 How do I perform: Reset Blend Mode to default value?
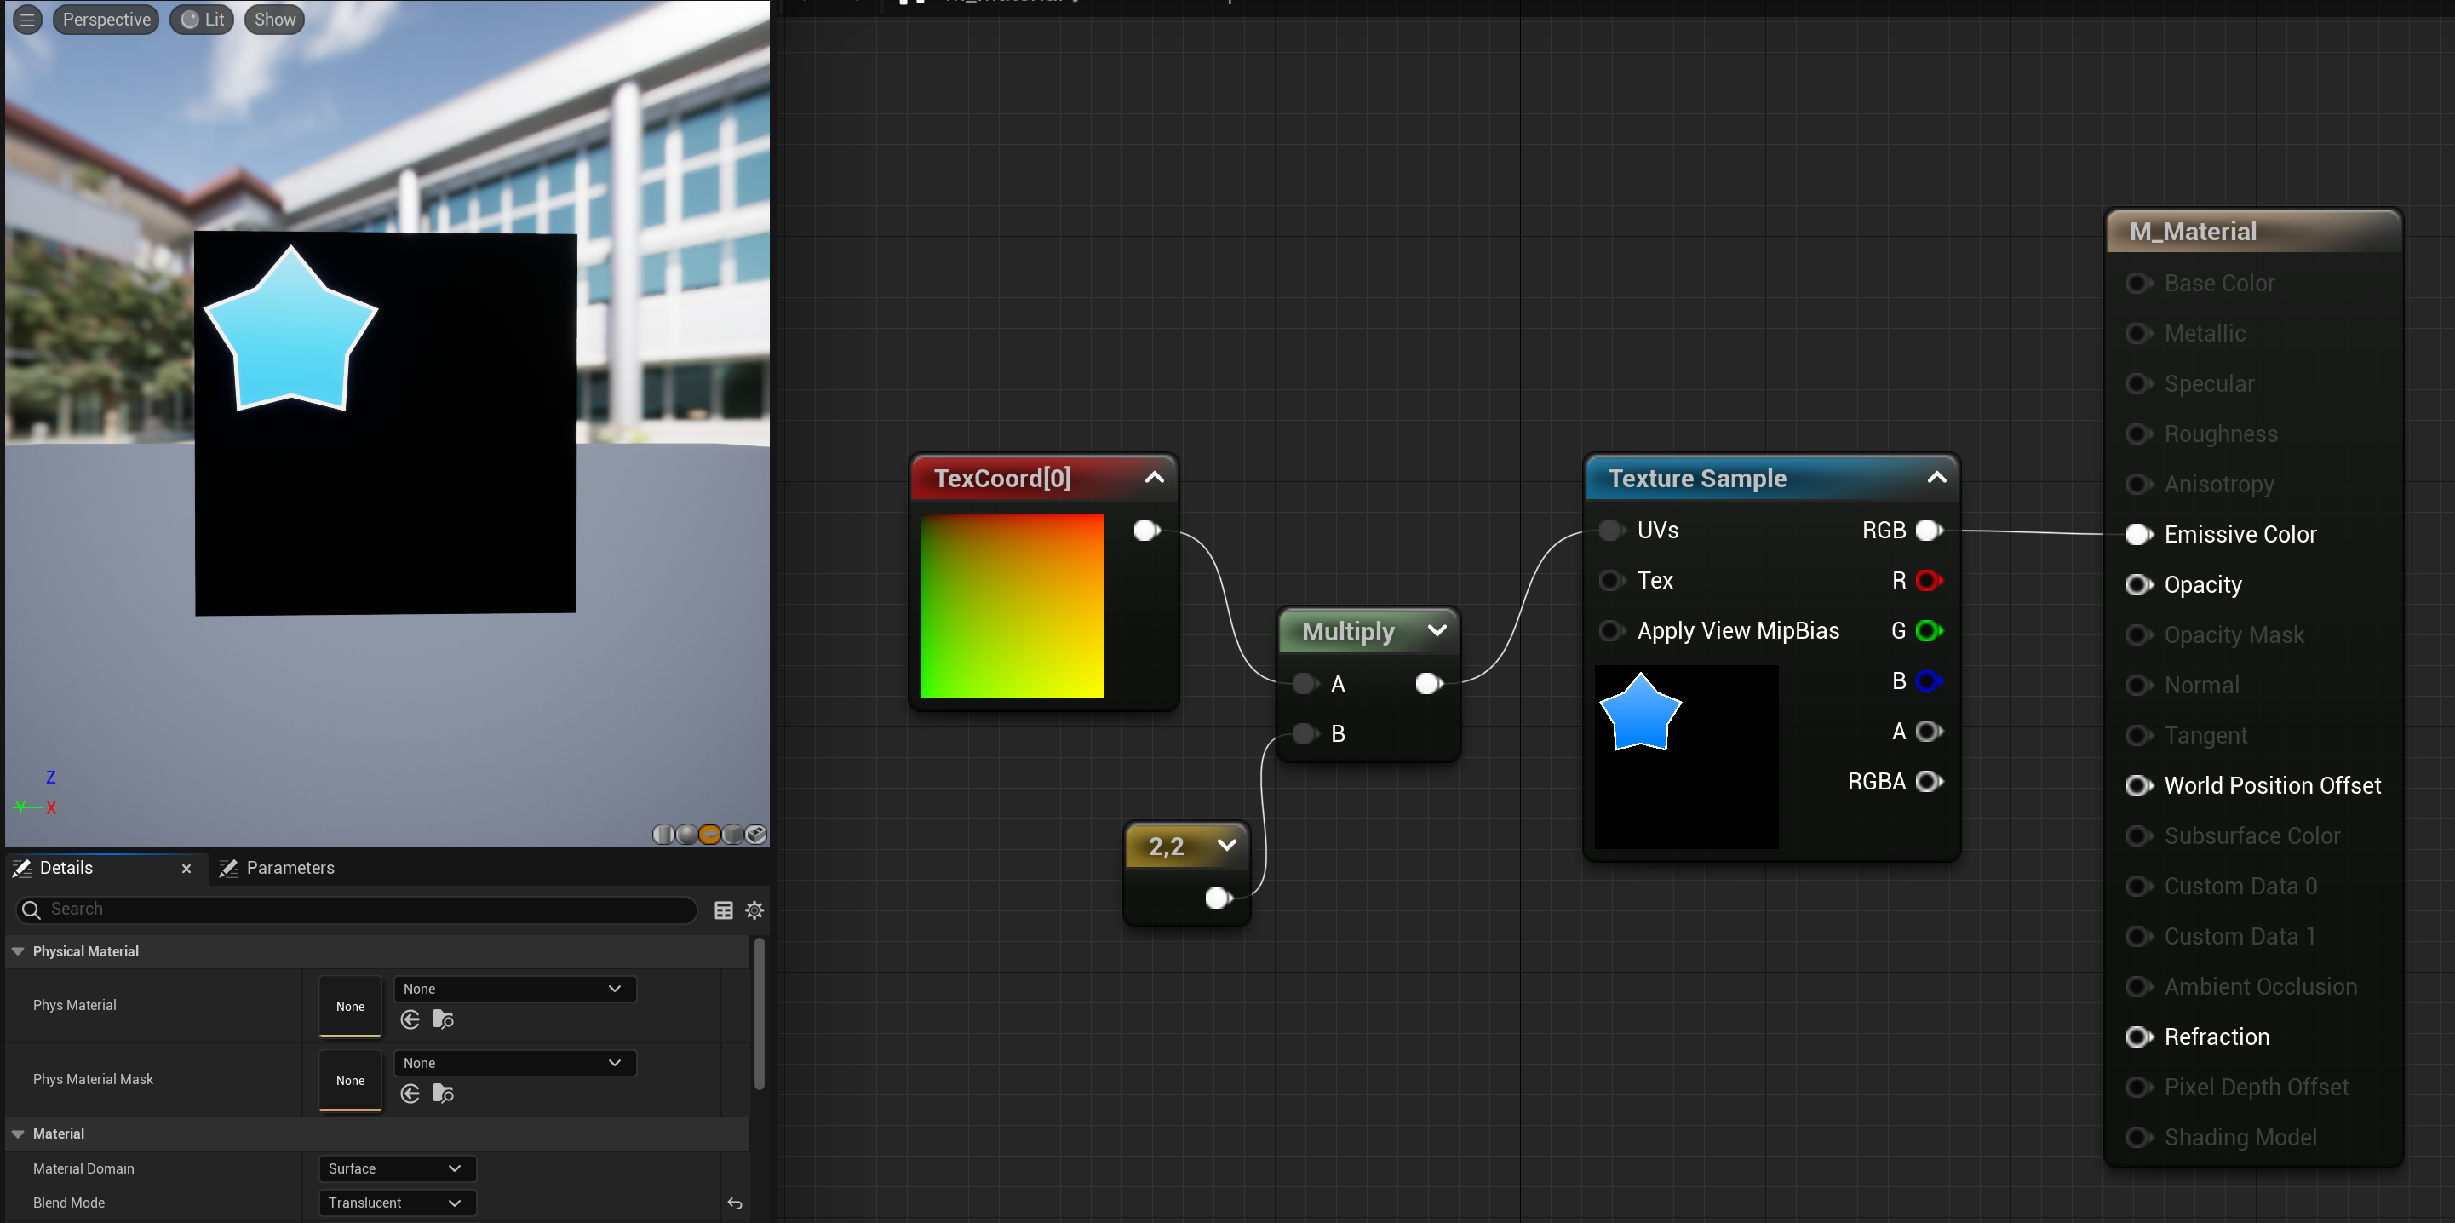coord(735,1203)
